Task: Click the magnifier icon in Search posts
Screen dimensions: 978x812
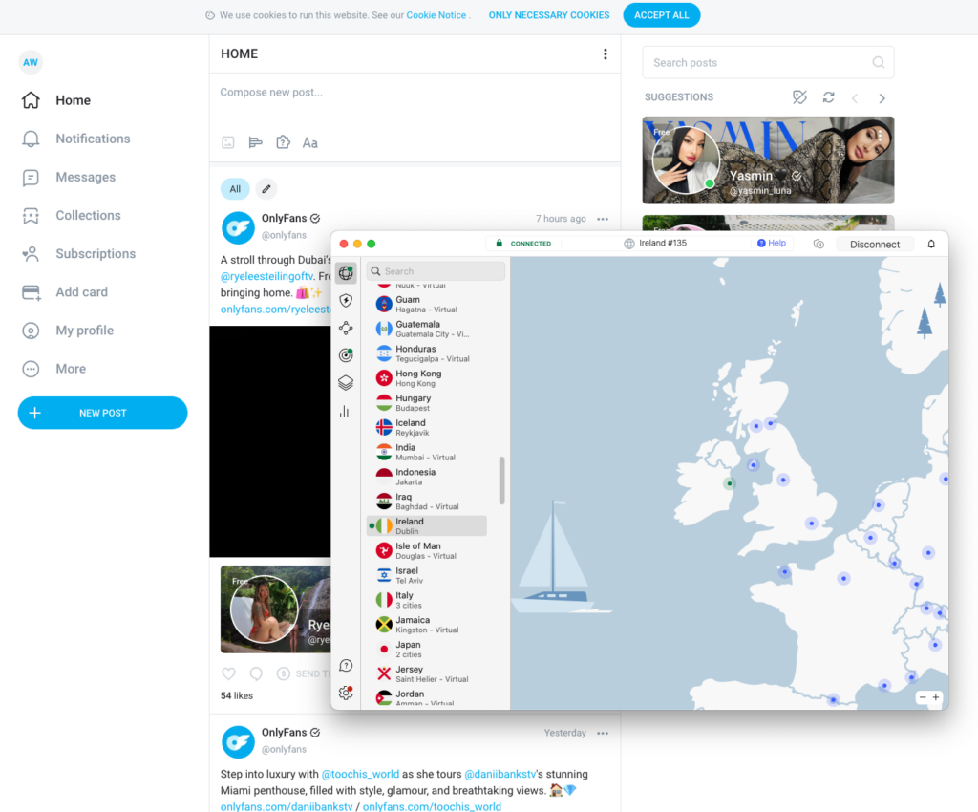Action: (879, 62)
